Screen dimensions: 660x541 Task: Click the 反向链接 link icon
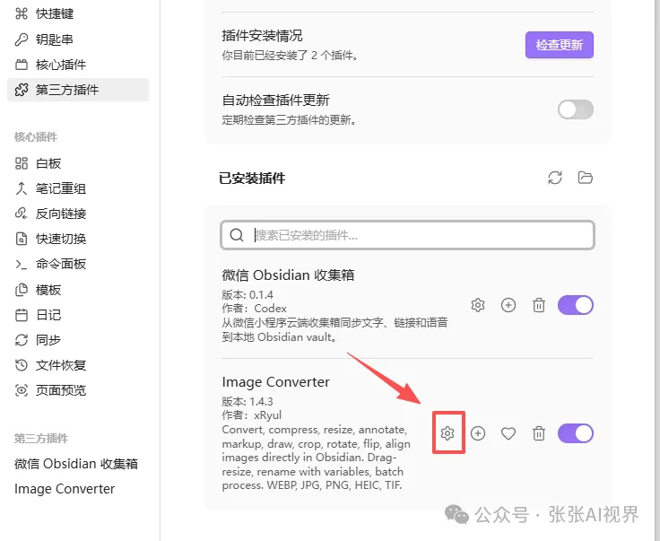tap(22, 214)
